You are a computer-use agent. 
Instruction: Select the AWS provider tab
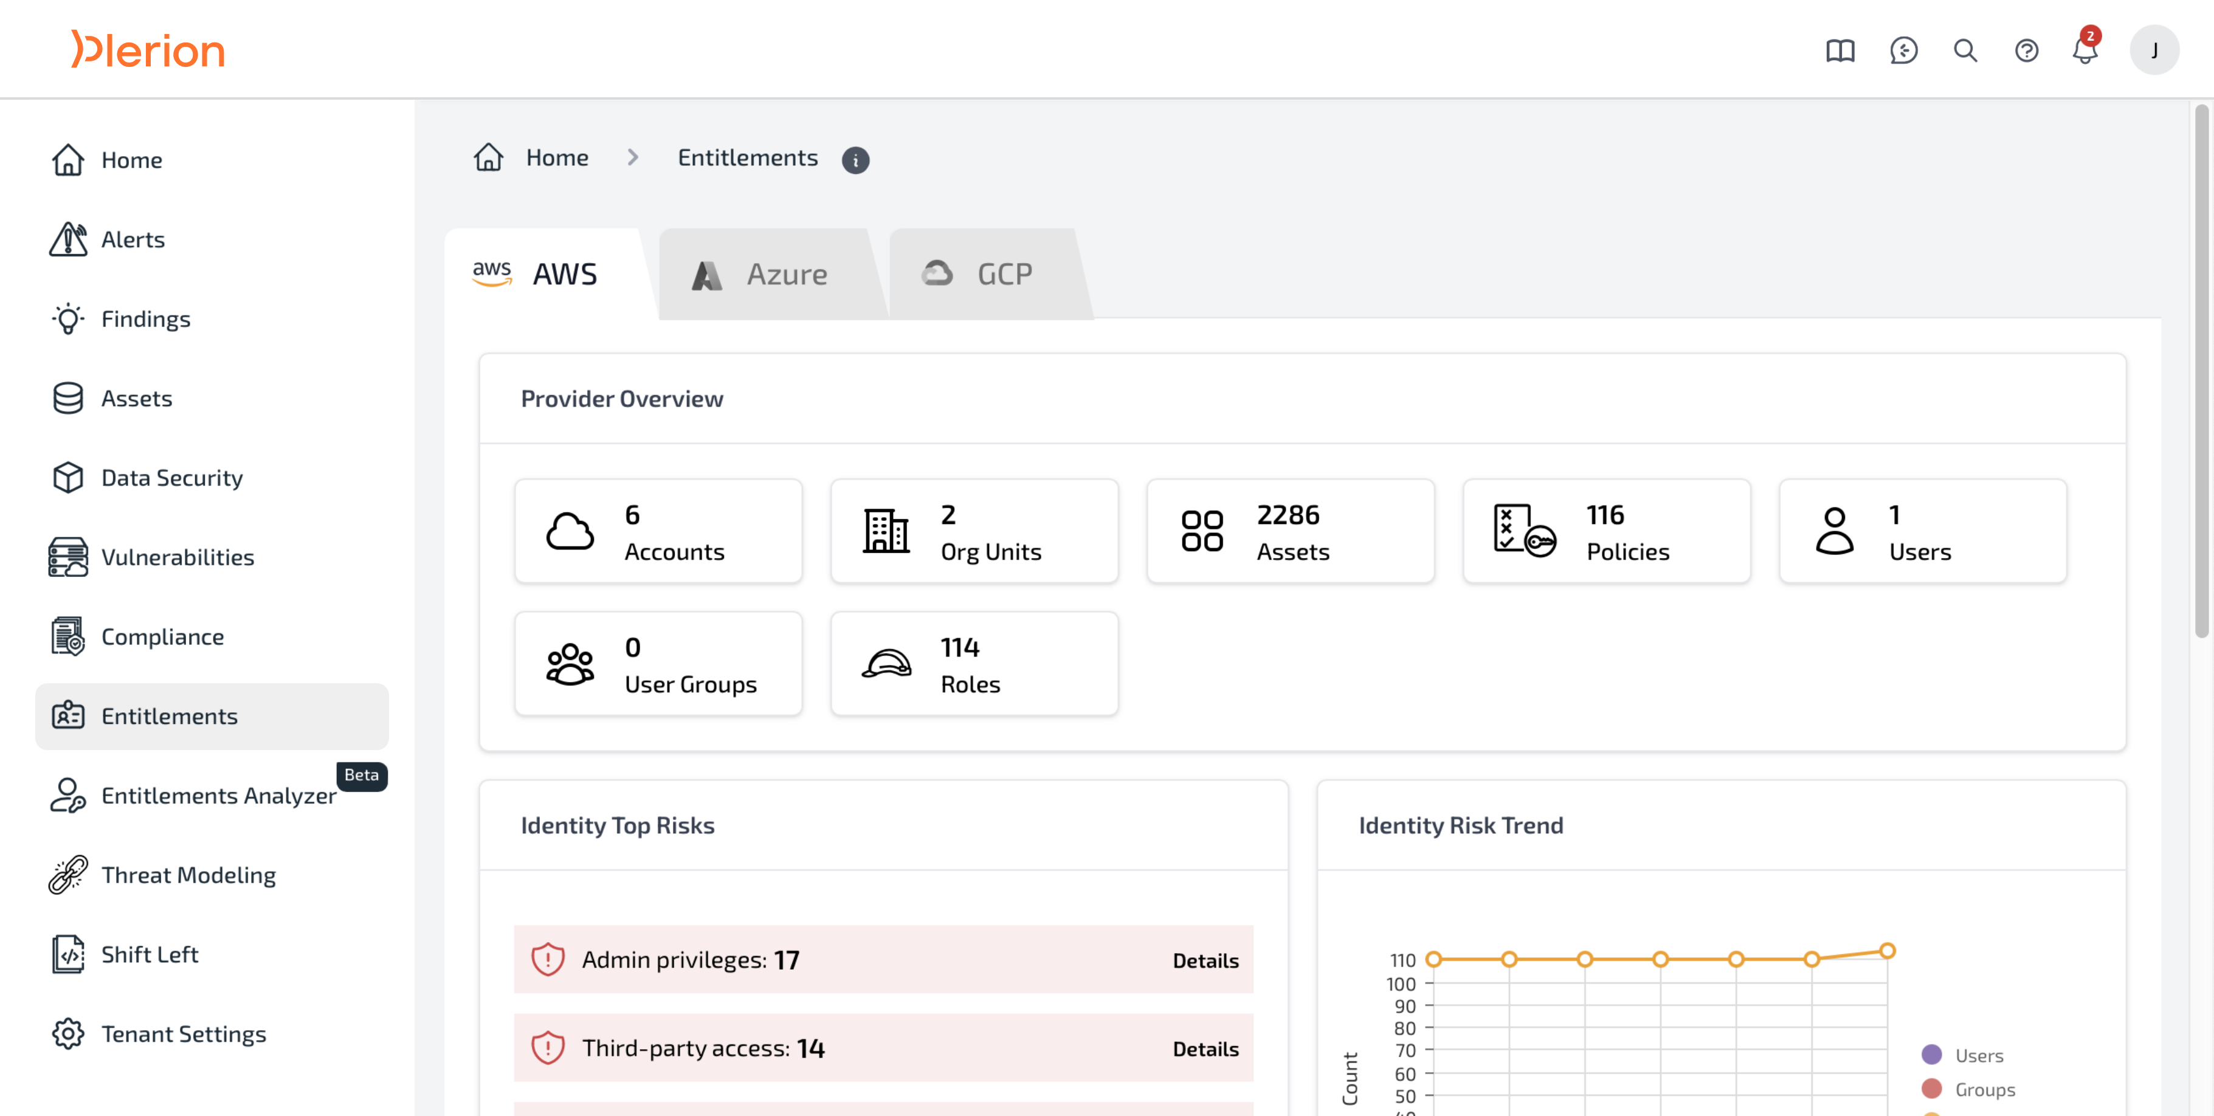pos(538,274)
